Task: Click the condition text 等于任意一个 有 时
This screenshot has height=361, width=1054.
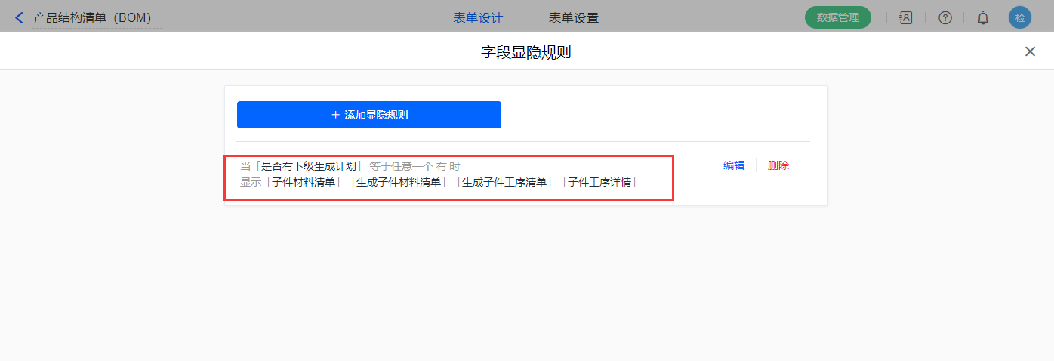Action: (415, 166)
